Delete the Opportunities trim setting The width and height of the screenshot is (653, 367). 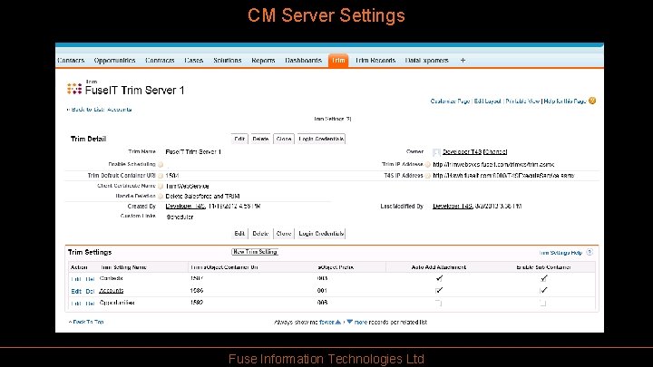tap(90, 304)
